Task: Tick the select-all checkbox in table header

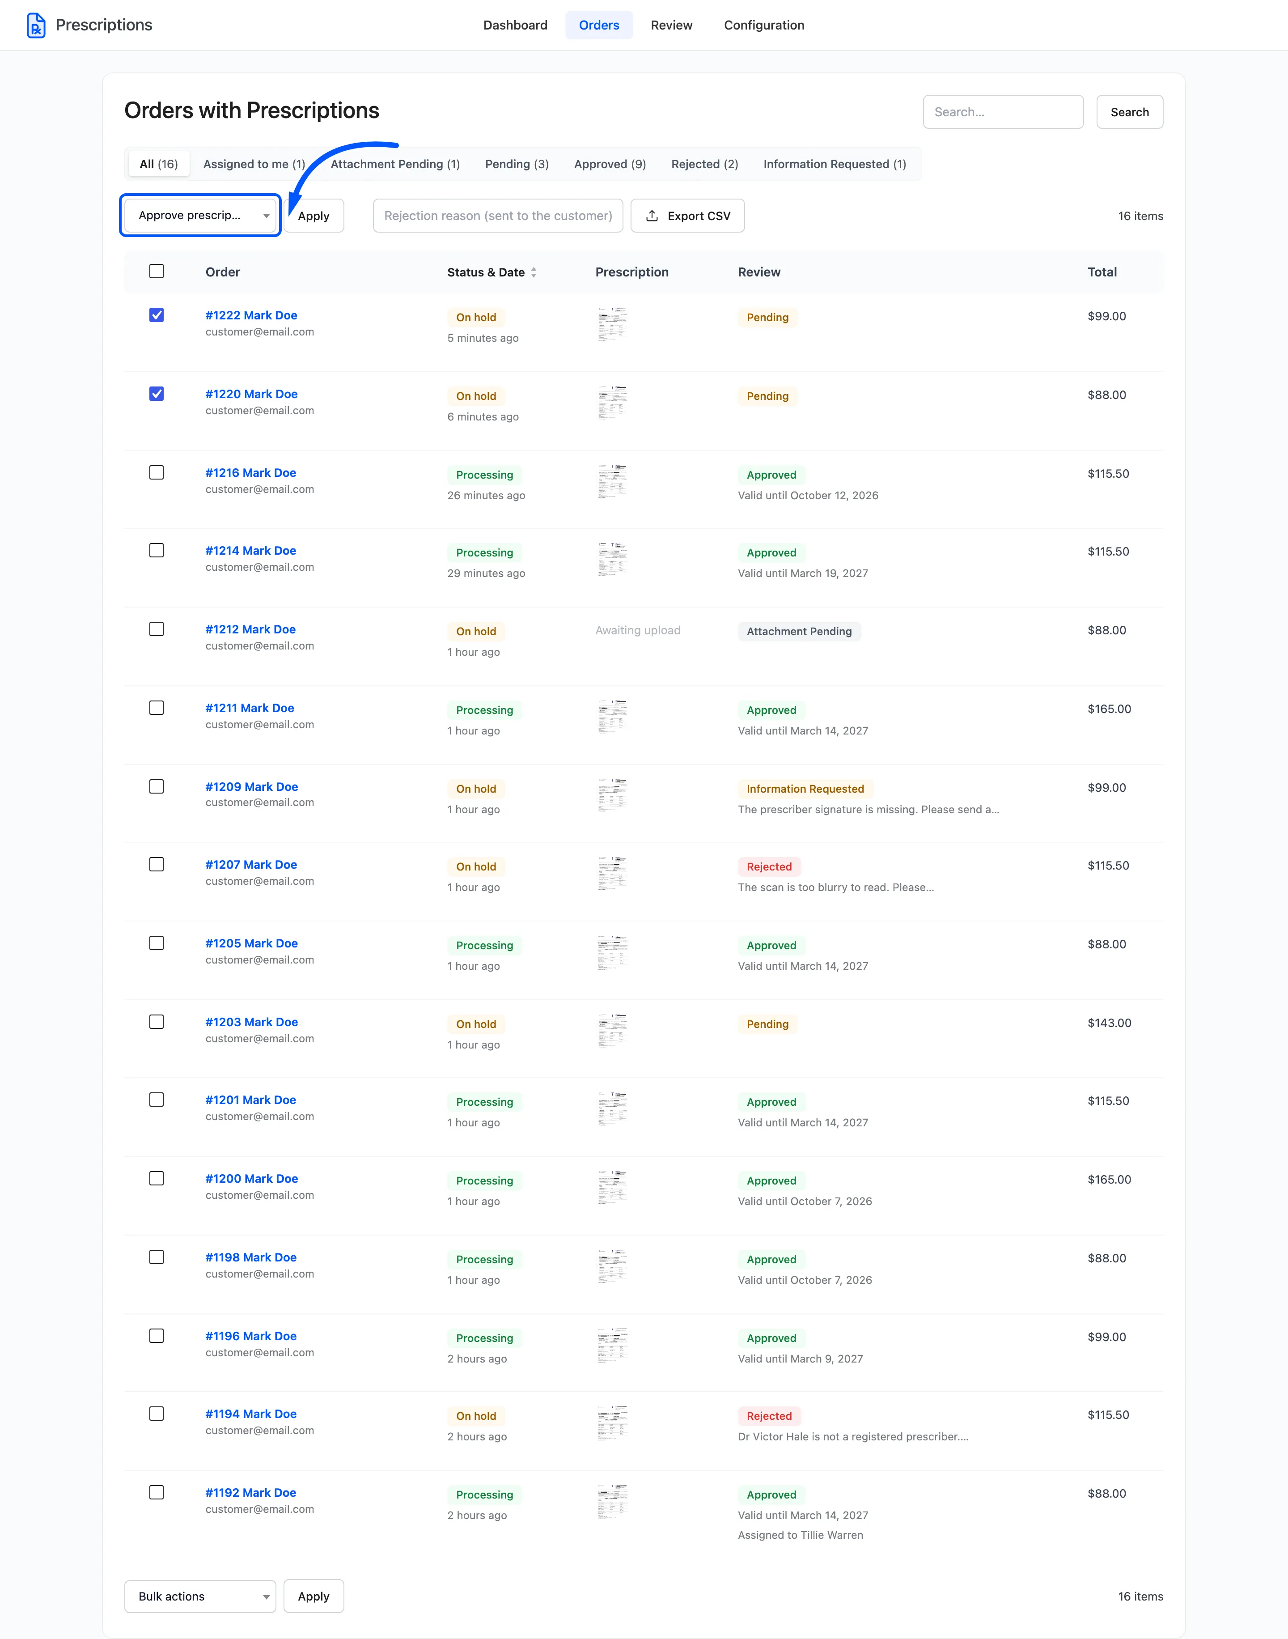Action: (x=156, y=271)
